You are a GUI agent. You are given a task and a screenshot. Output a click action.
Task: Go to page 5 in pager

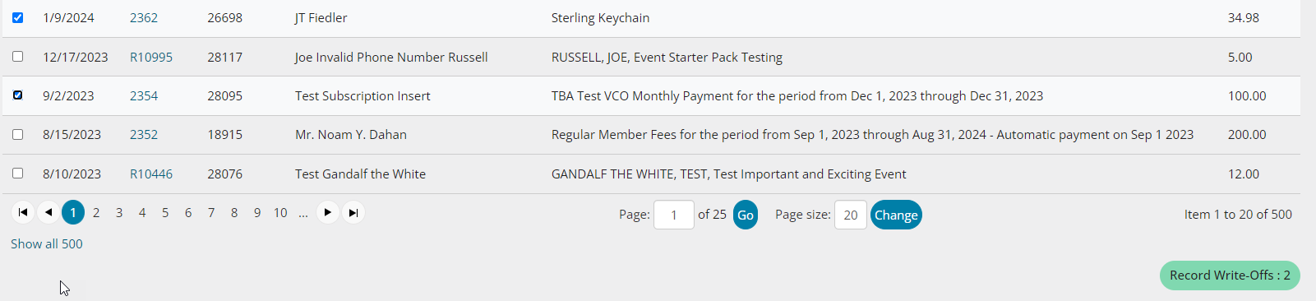(165, 212)
